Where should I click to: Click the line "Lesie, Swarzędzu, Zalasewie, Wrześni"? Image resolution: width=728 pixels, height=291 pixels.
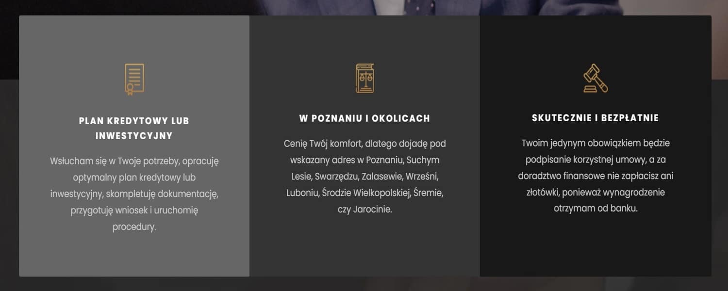pos(365,177)
